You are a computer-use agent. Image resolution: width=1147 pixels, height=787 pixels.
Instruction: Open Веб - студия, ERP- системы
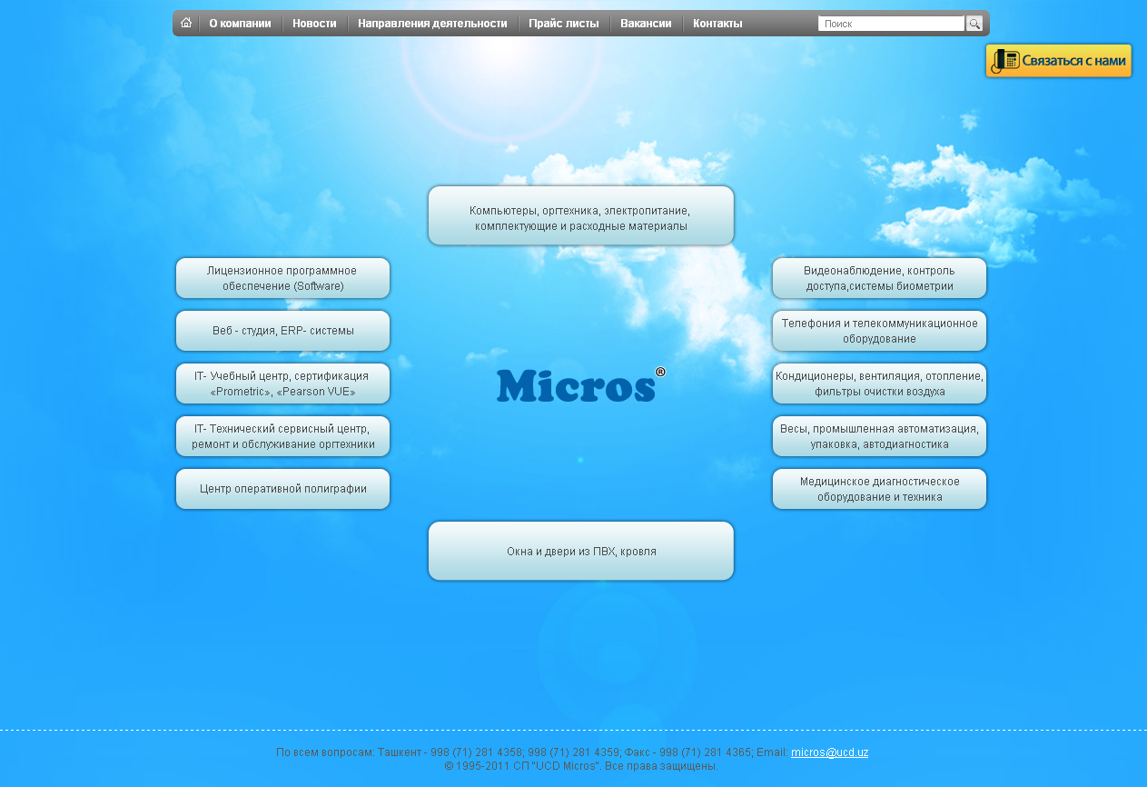283,331
